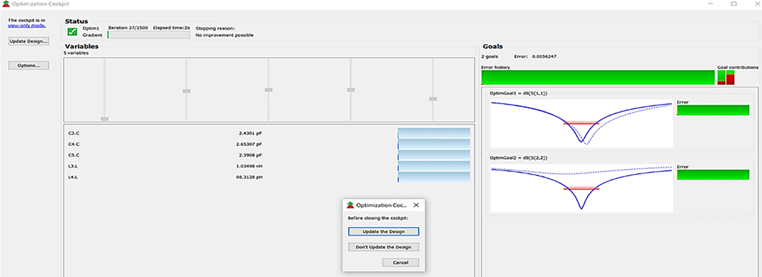The width and height of the screenshot is (762, 277).
Task: Click the view-only mode link
Action: 27,26
